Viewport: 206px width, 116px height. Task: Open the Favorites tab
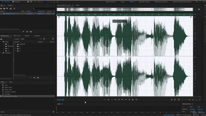click(10, 5)
